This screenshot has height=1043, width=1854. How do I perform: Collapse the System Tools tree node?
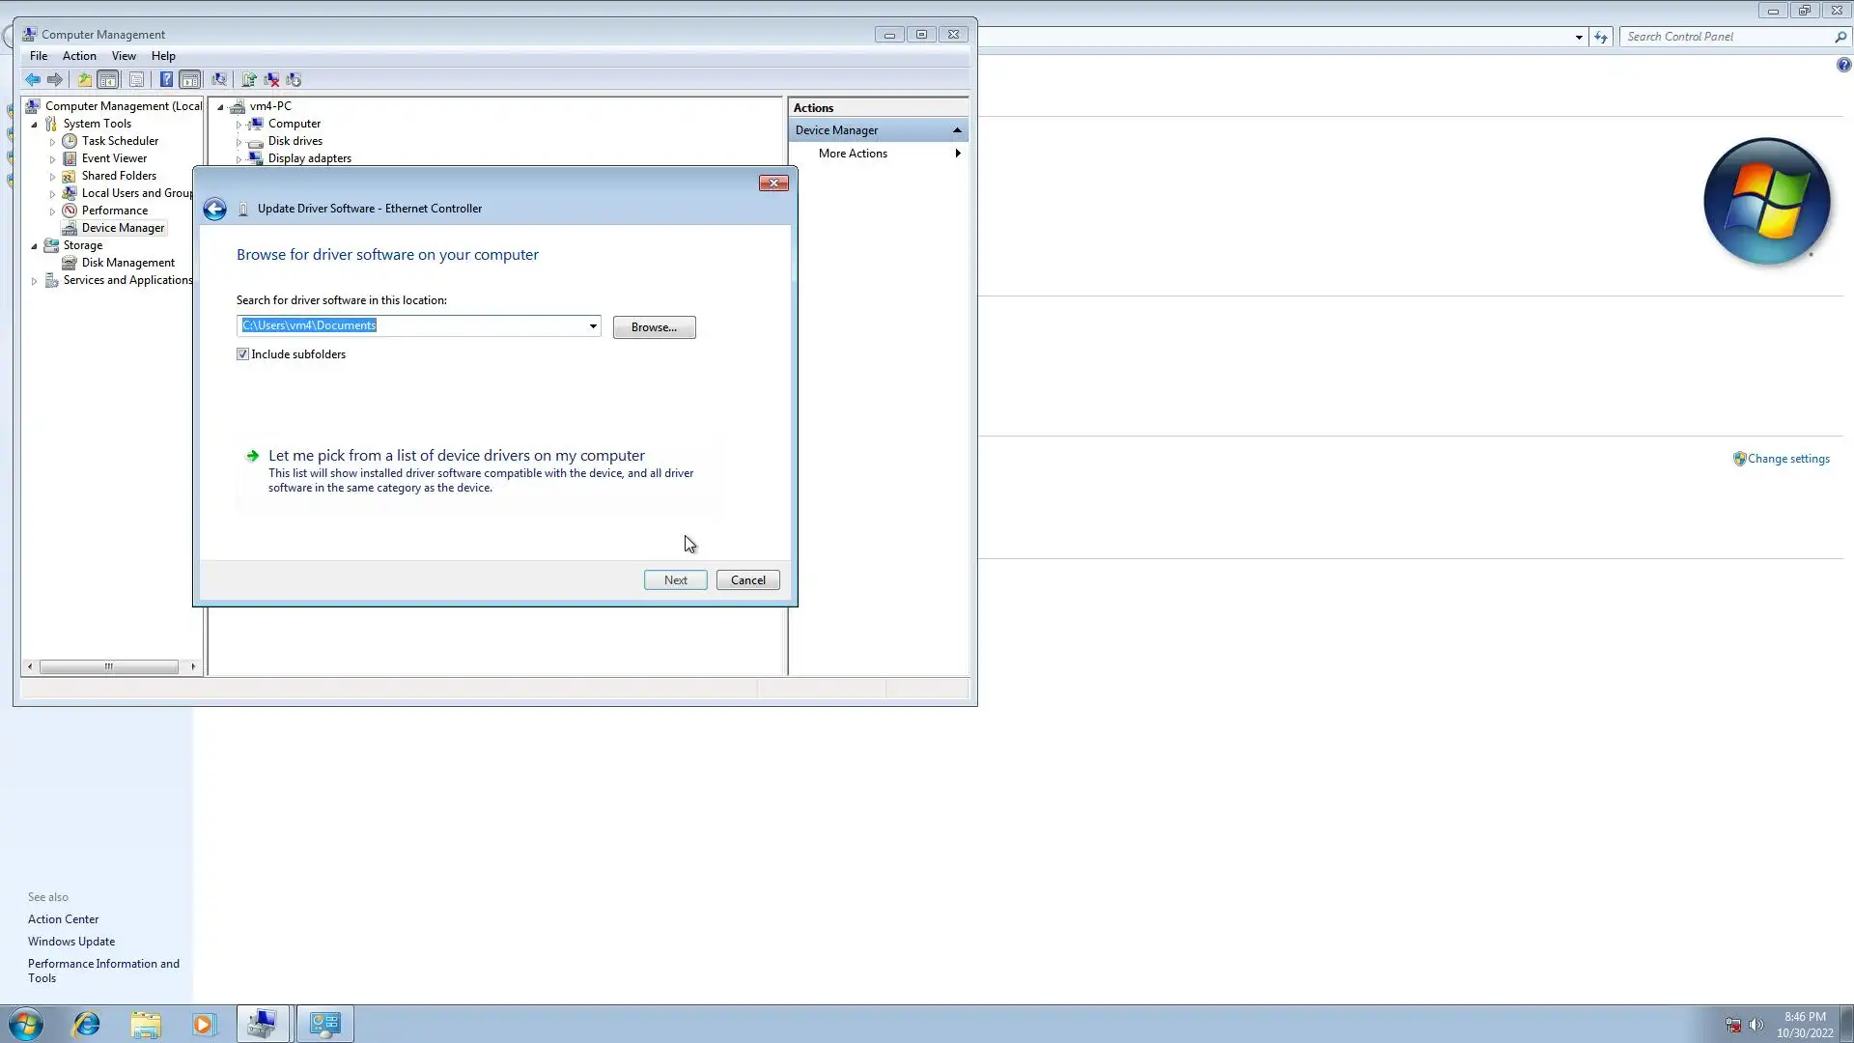click(x=35, y=125)
